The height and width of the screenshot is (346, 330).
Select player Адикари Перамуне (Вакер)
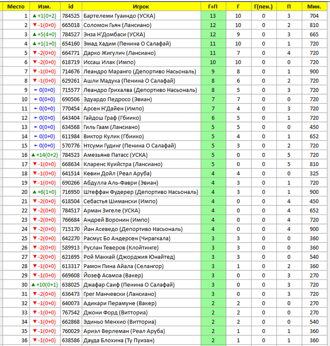pos(120,303)
